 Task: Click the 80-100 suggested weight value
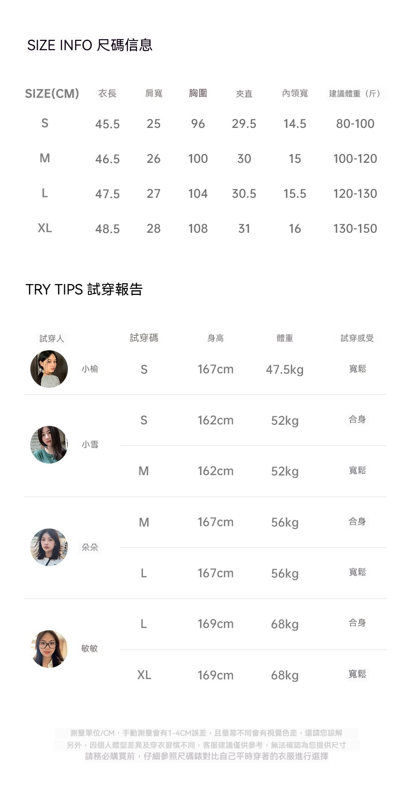click(x=355, y=124)
